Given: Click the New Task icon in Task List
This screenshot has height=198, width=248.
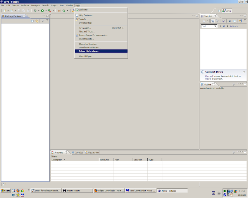Looking at the screenshot, I should pos(204,21).
